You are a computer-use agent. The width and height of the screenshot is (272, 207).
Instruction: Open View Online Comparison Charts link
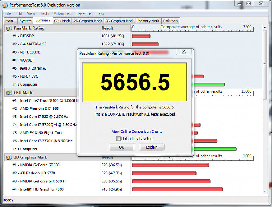[x=137, y=131]
